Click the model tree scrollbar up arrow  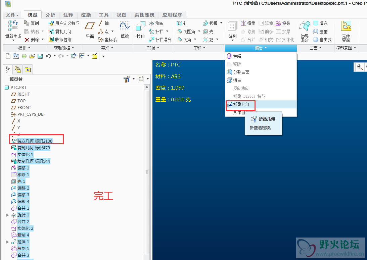[x=147, y=87]
